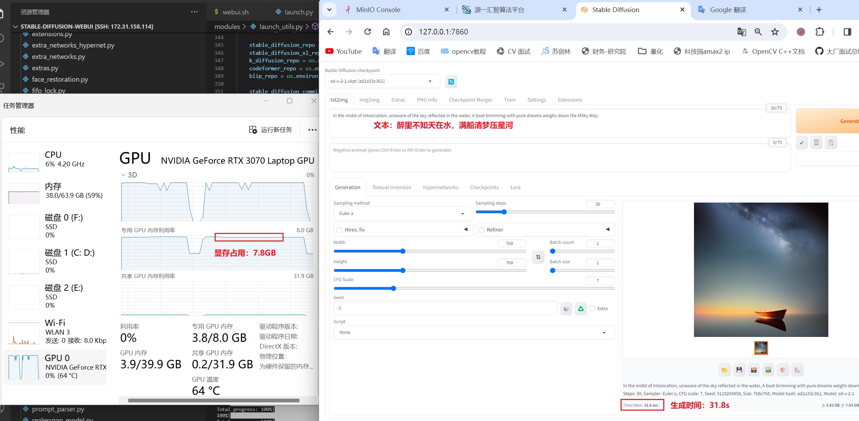The image size is (859, 421).
Task: Clear prompt with the trash icon
Action: tap(817, 142)
